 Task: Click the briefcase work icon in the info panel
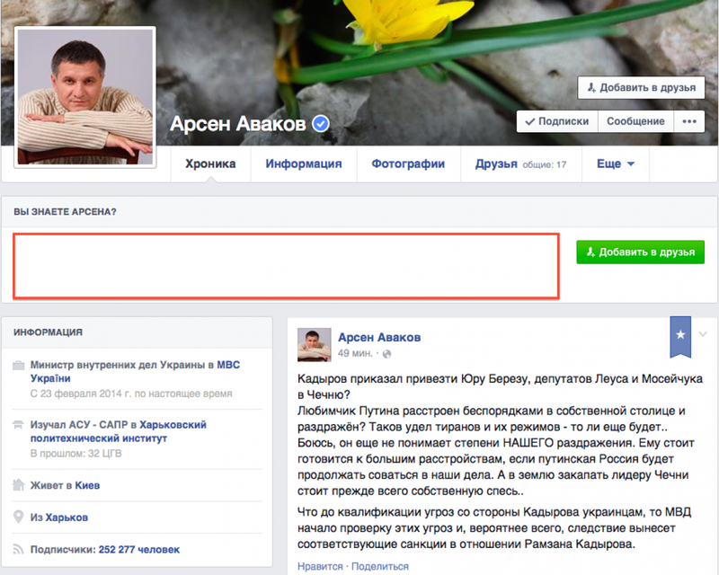point(20,366)
